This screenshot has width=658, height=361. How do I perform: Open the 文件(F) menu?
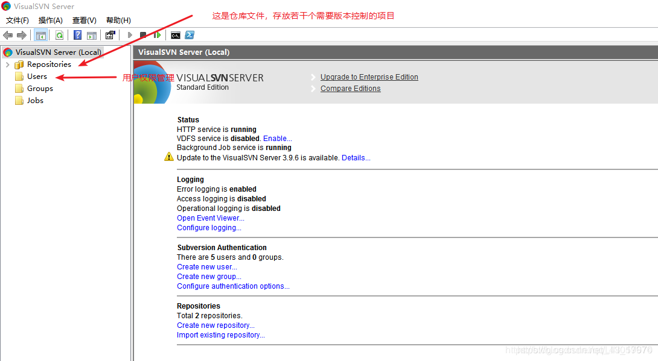[18, 20]
